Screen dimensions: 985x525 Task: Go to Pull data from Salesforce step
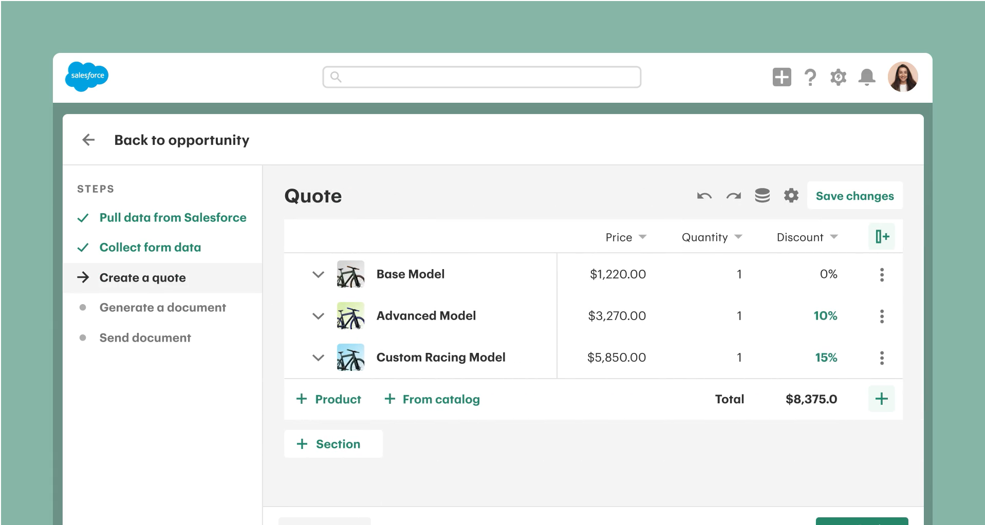pyautogui.click(x=162, y=218)
